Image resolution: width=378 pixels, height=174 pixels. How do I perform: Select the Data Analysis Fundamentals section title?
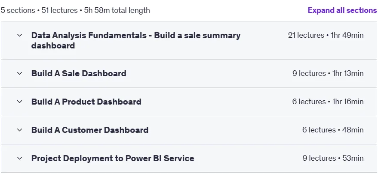point(136,40)
